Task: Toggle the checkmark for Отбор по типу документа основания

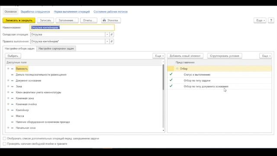Action: pyautogui.click(x=171, y=86)
